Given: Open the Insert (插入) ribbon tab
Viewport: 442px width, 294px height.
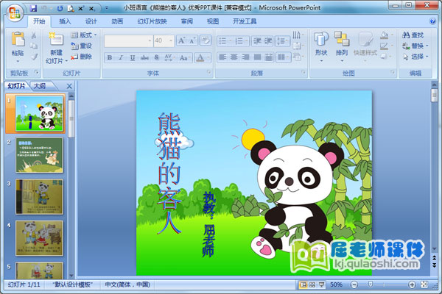Looking at the screenshot, I should coord(65,21).
